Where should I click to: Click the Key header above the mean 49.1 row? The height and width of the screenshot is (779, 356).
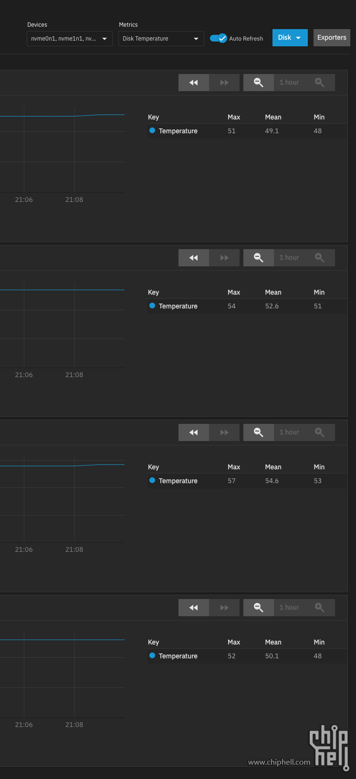pyautogui.click(x=153, y=117)
